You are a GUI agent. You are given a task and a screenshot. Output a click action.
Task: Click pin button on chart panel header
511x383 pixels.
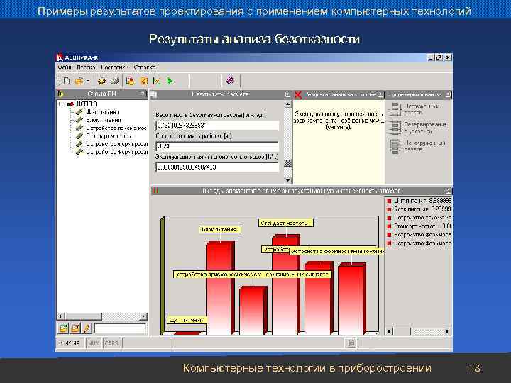[x=448, y=191]
